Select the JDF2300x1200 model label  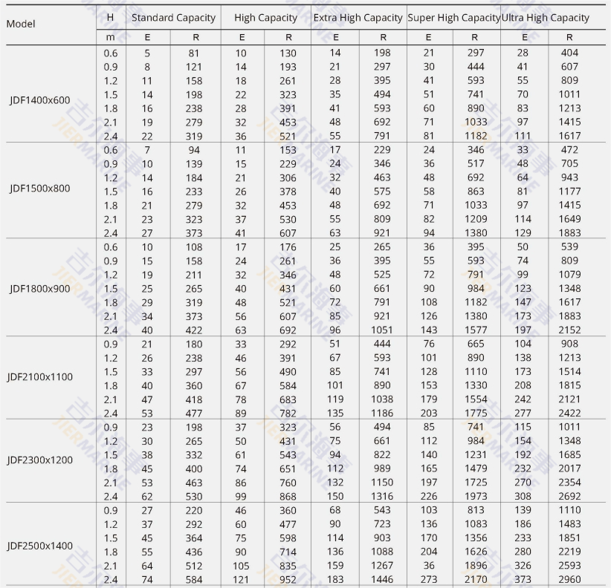pyautogui.click(x=40, y=460)
